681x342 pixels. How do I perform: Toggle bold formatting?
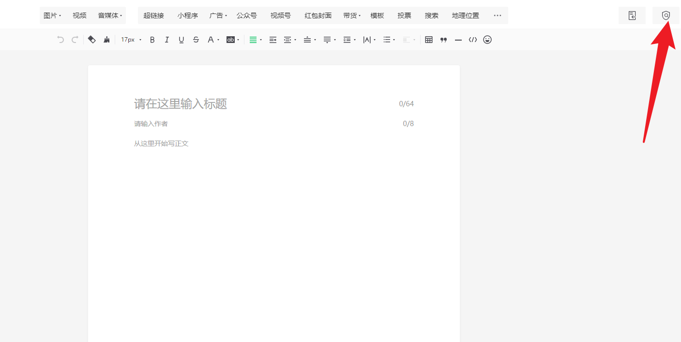(152, 40)
